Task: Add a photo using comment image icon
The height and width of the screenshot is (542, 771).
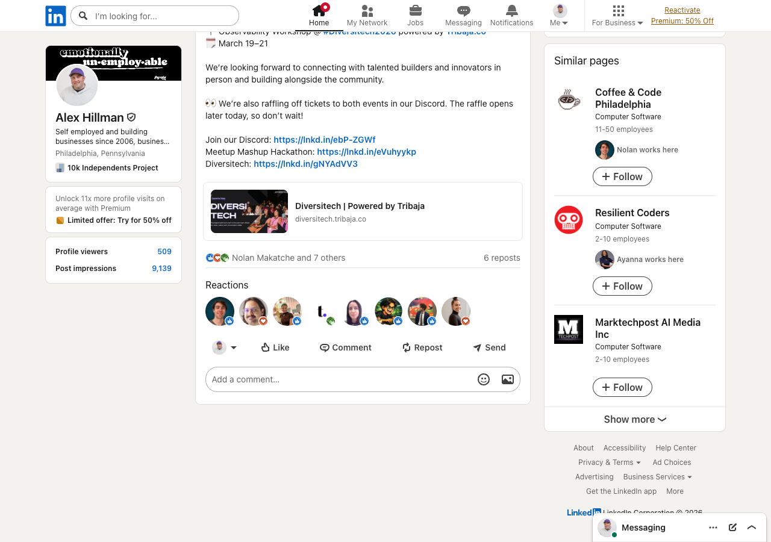Action: [x=507, y=379]
